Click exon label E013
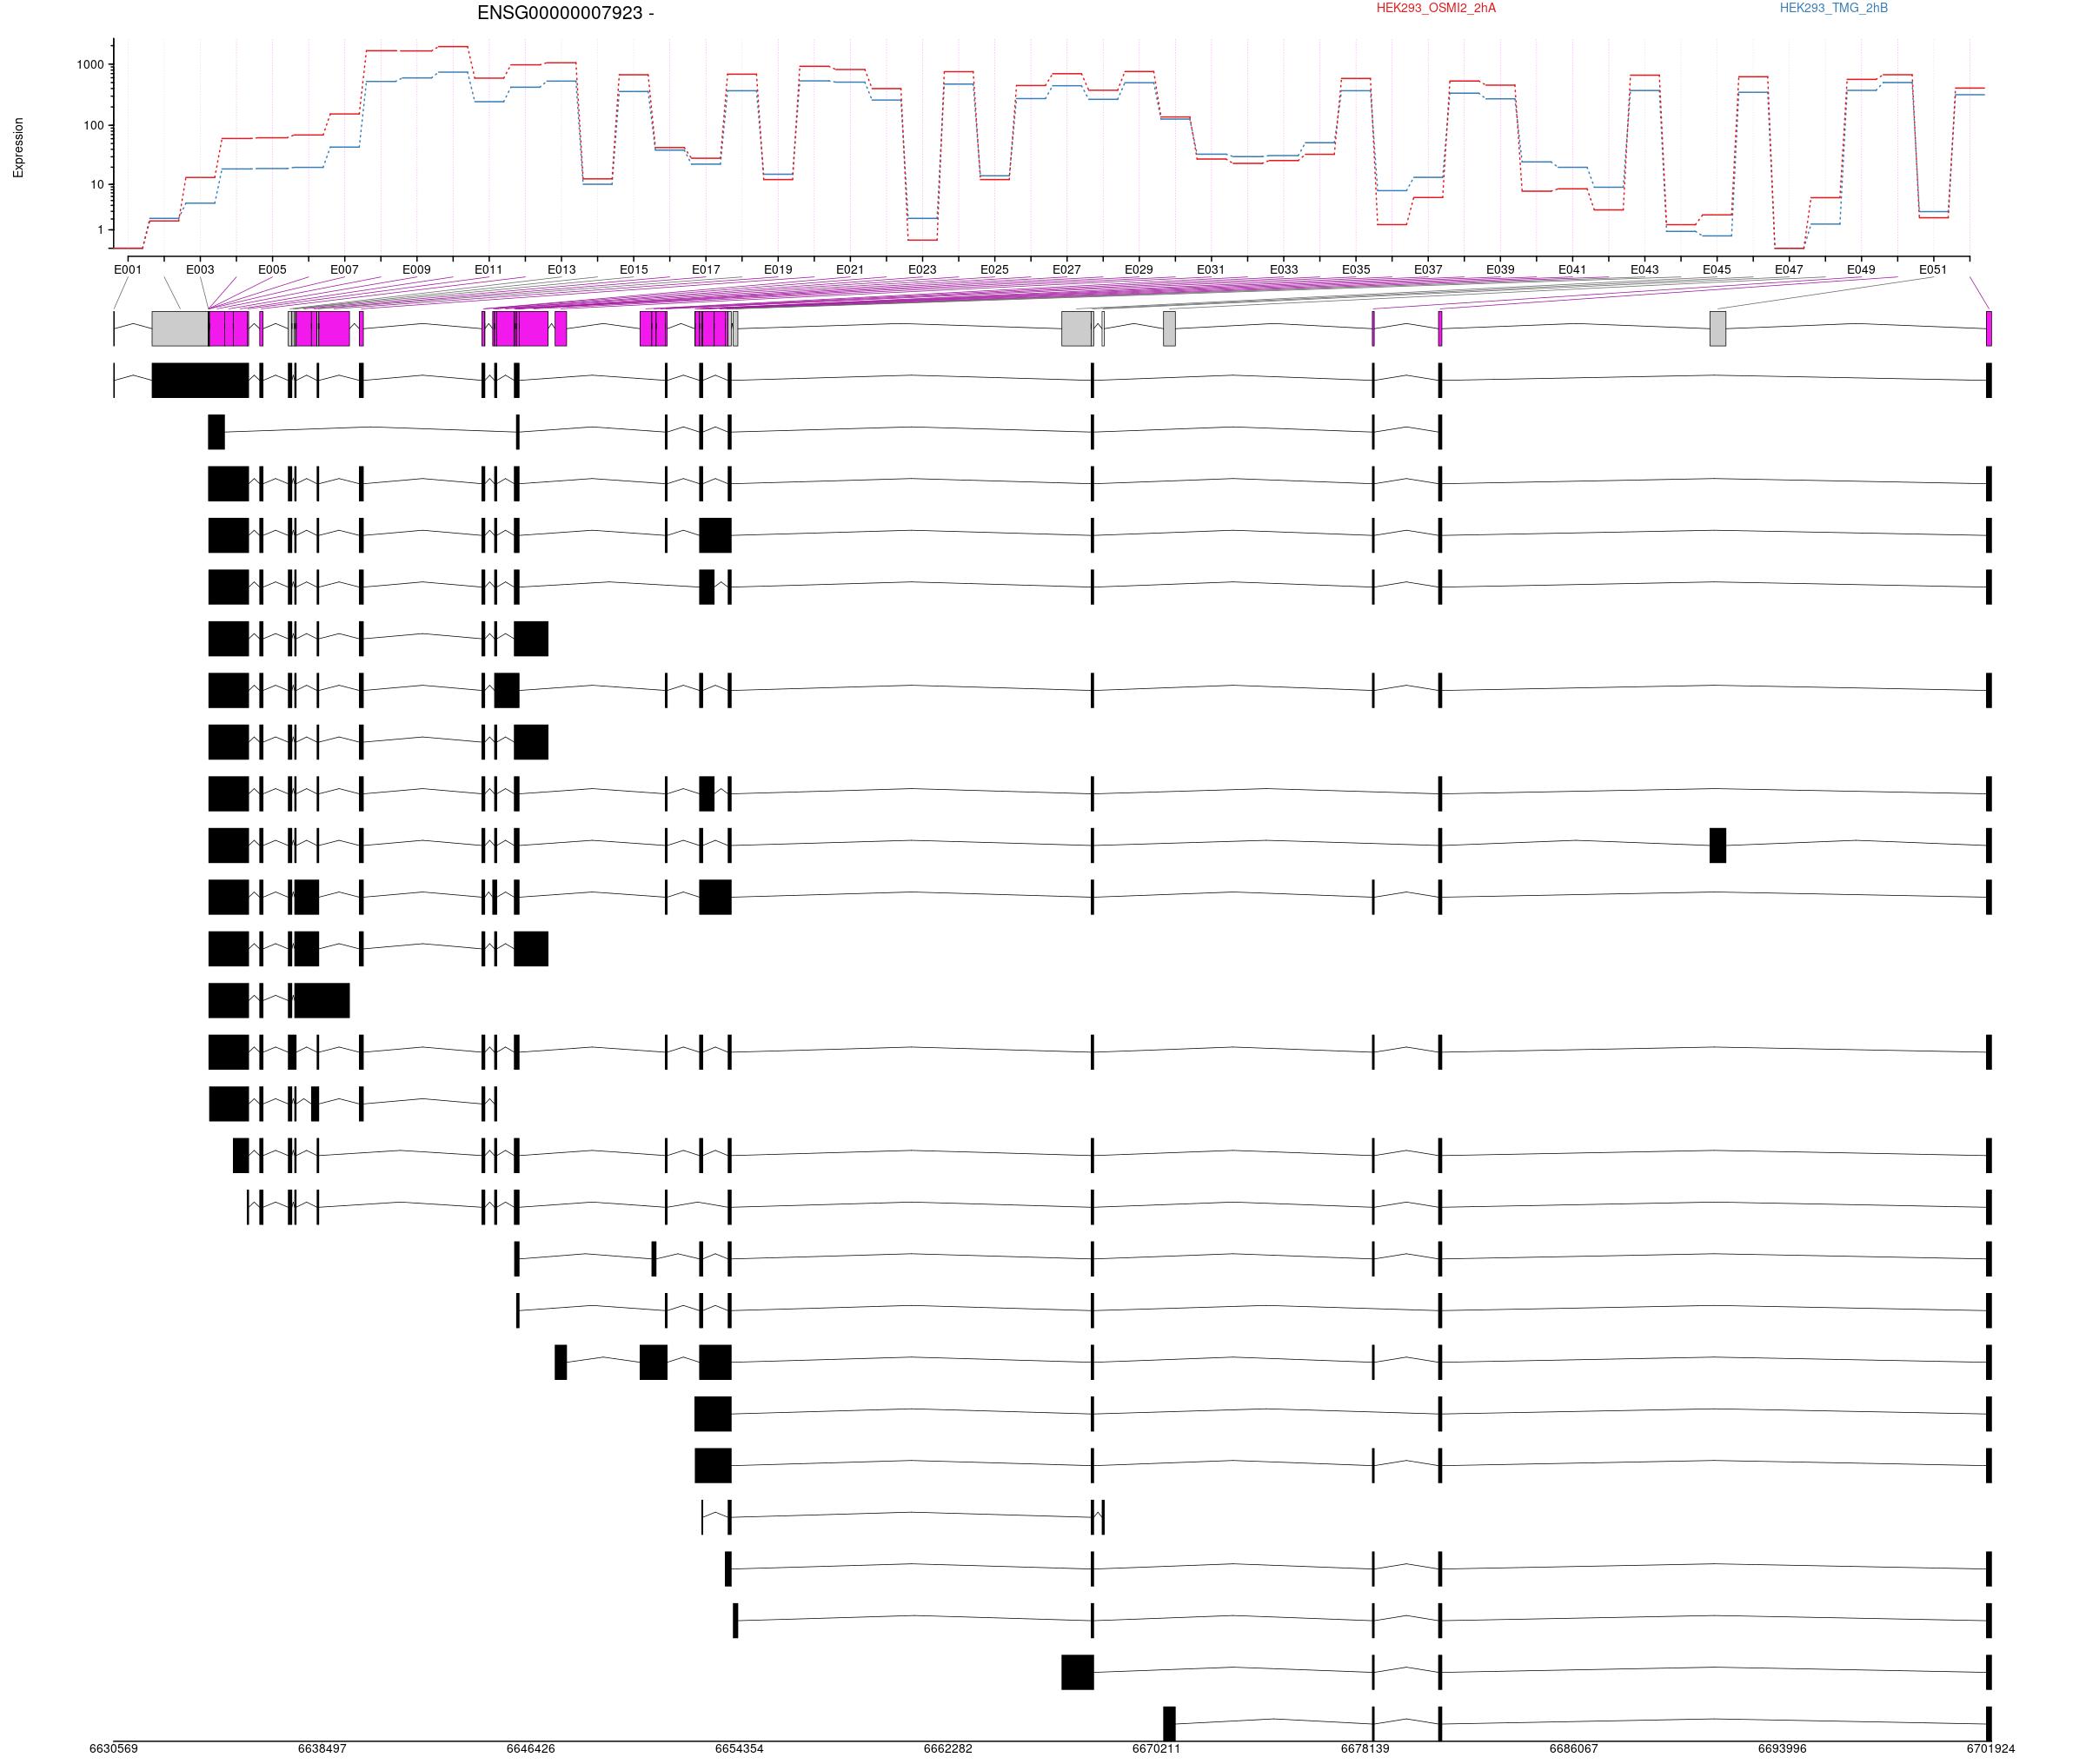Viewport: 2086px width, 1764px height. [561, 270]
